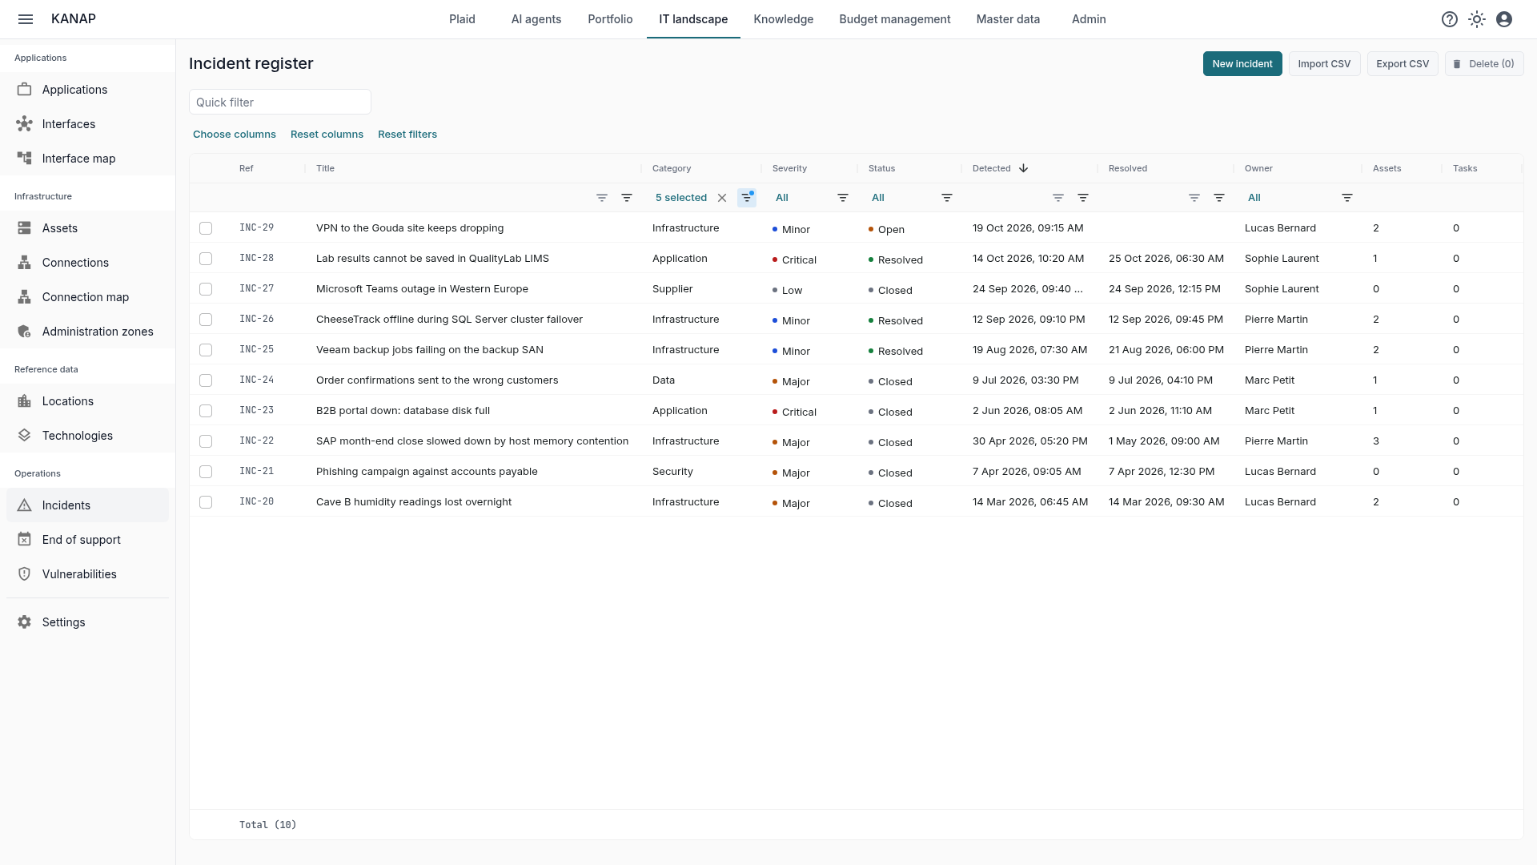Image resolution: width=1537 pixels, height=865 pixels.
Task: Open the user account avatar menu
Action: tap(1504, 19)
